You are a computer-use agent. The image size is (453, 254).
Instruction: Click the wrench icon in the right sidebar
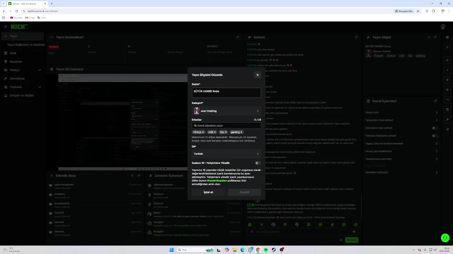(447, 120)
